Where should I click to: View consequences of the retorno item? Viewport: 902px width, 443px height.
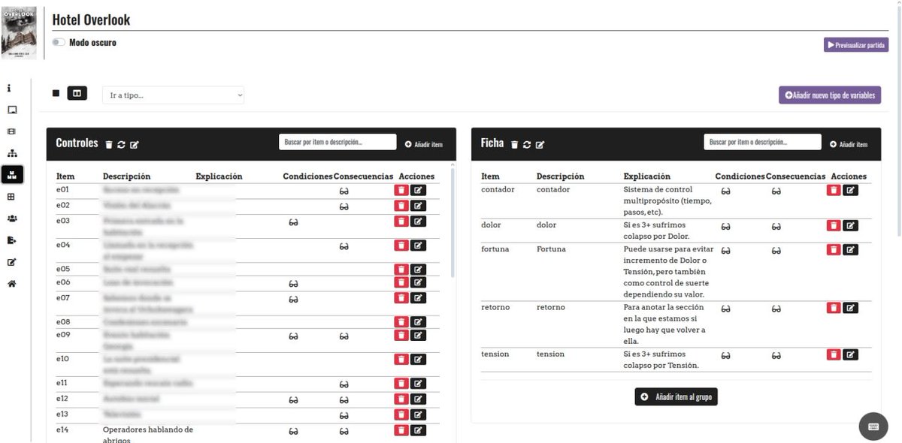(776, 309)
